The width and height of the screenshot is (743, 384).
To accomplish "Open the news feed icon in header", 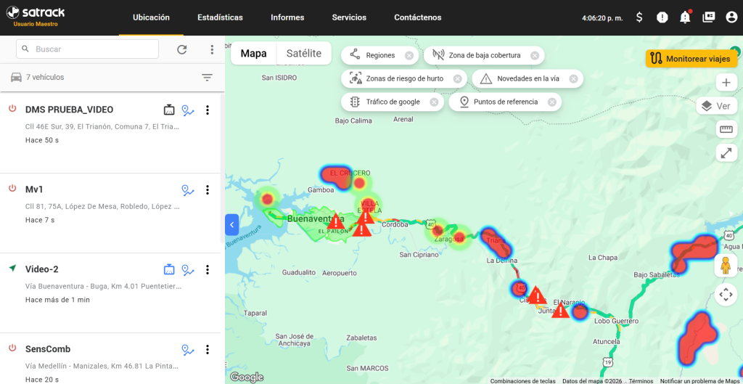I will [x=709, y=17].
